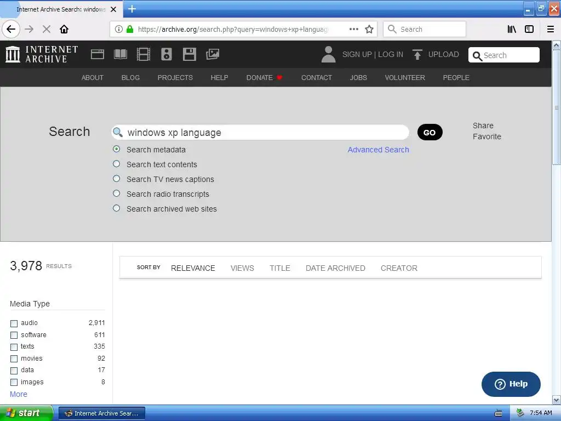Viewport: 561px width, 421px height.
Task: Sort results by Date Archived
Action: pos(335,268)
